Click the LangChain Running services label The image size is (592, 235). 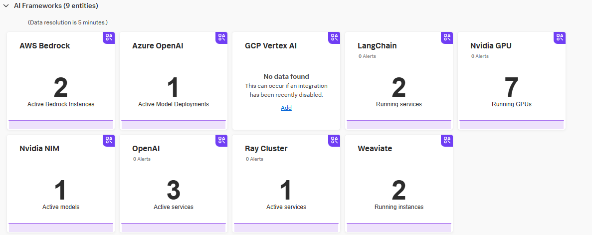[398, 104]
